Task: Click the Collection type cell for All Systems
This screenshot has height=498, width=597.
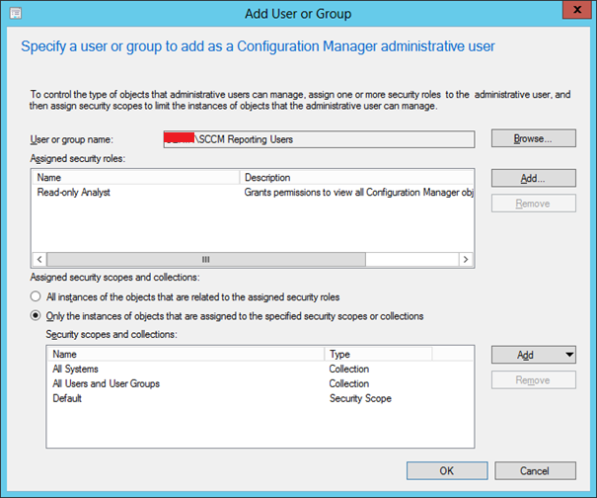Action: point(349,369)
